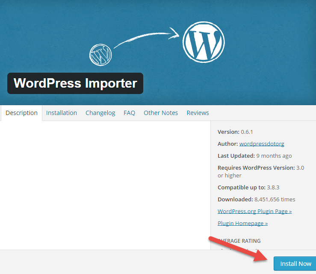Switch to the Installation tab

pos(62,113)
